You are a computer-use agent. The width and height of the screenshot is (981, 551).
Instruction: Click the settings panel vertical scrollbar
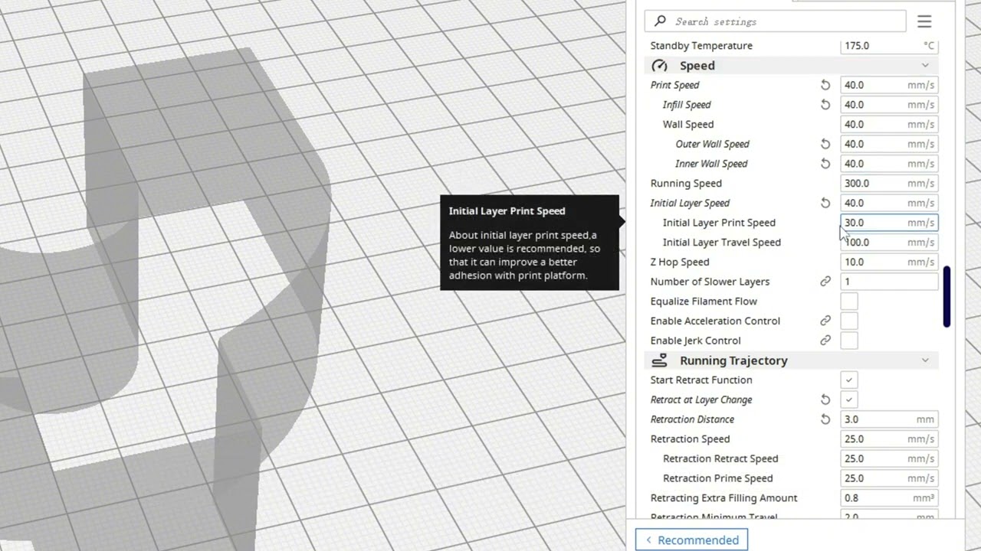click(x=947, y=296)
